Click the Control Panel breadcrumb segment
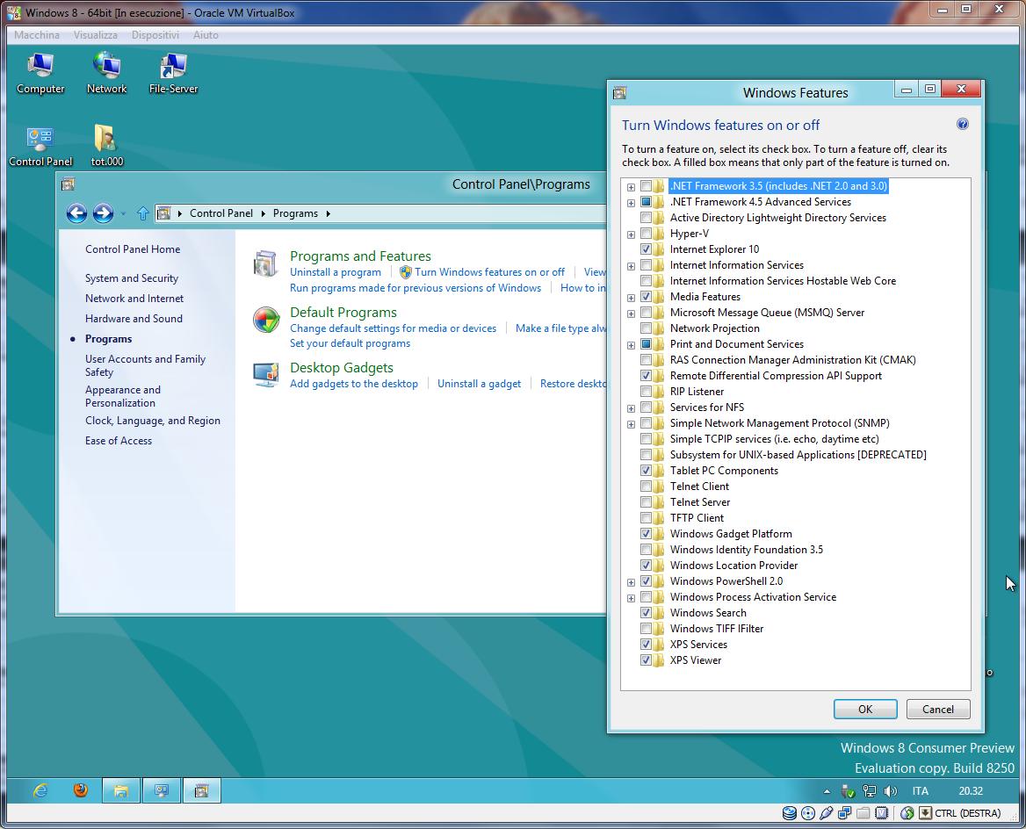The height and width of the screenshot is (829, 1026). click(x=221, y=213)
